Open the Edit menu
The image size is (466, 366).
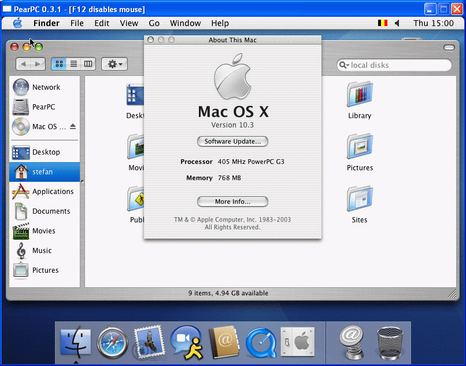tap(102, 23)
